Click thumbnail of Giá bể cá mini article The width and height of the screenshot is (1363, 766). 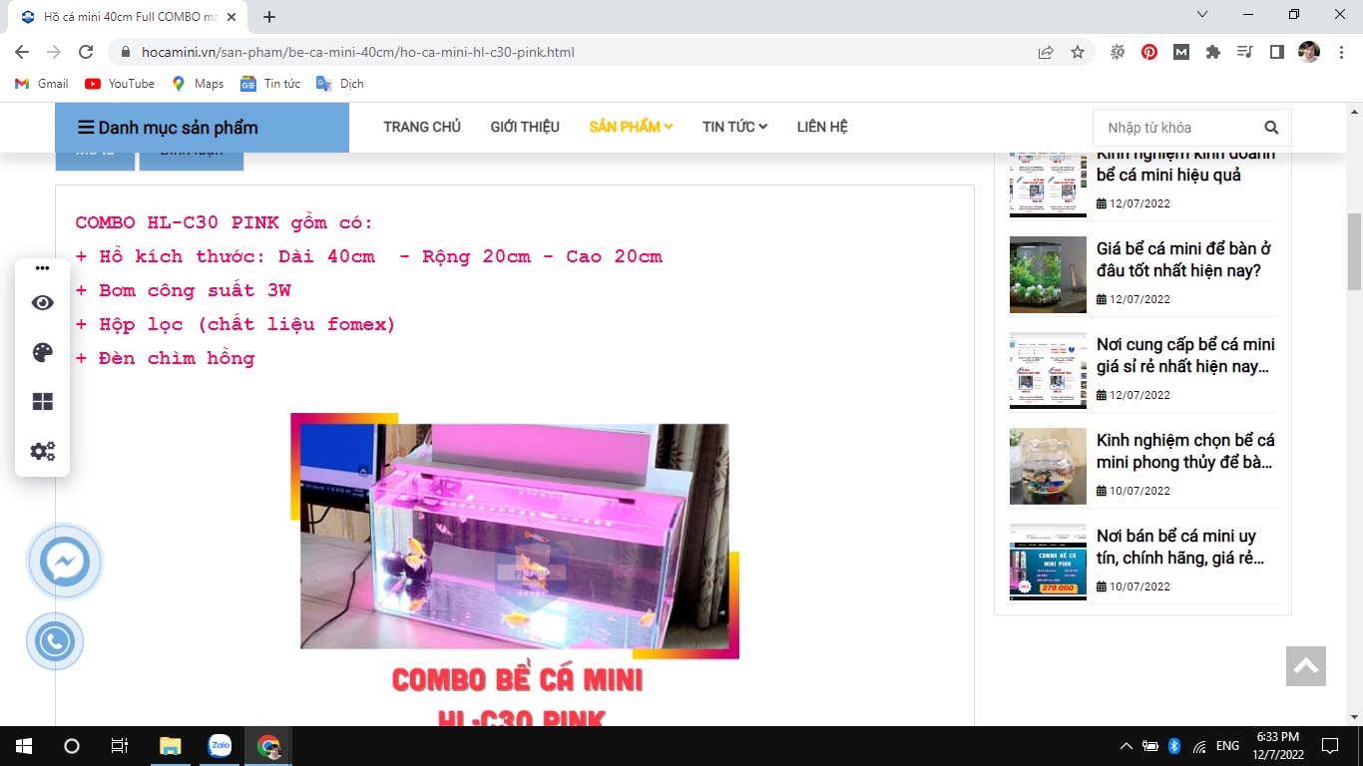tap(1048, 274)
